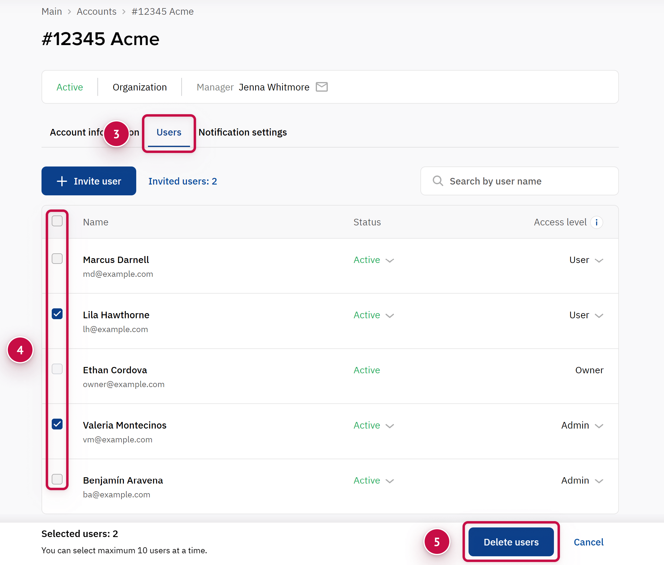Screen dimensions: 664x565
Task: Check Marcus Darnell's checkbox
Action: point(57,259)
